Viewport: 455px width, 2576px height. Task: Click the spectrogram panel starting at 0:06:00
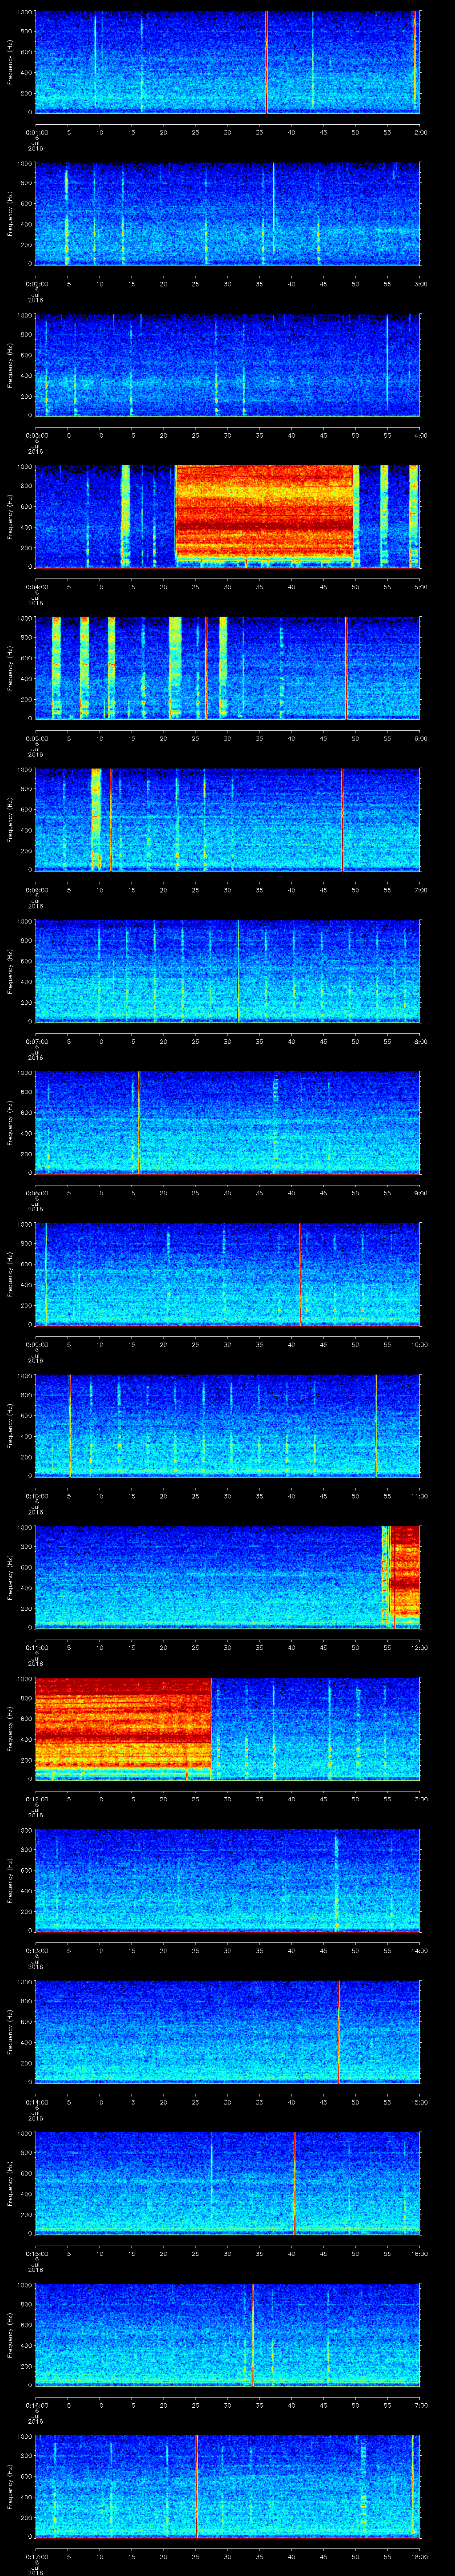[x=227, y=820]
